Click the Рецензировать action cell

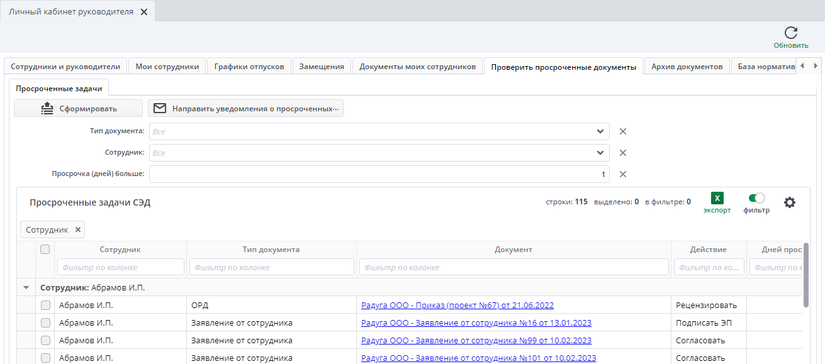click(709, 305)
